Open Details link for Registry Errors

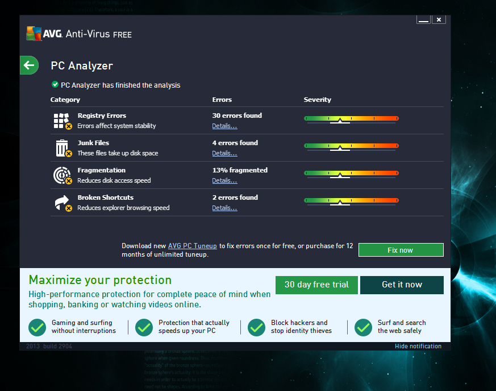pyautogui.click(x=224, y=126)
